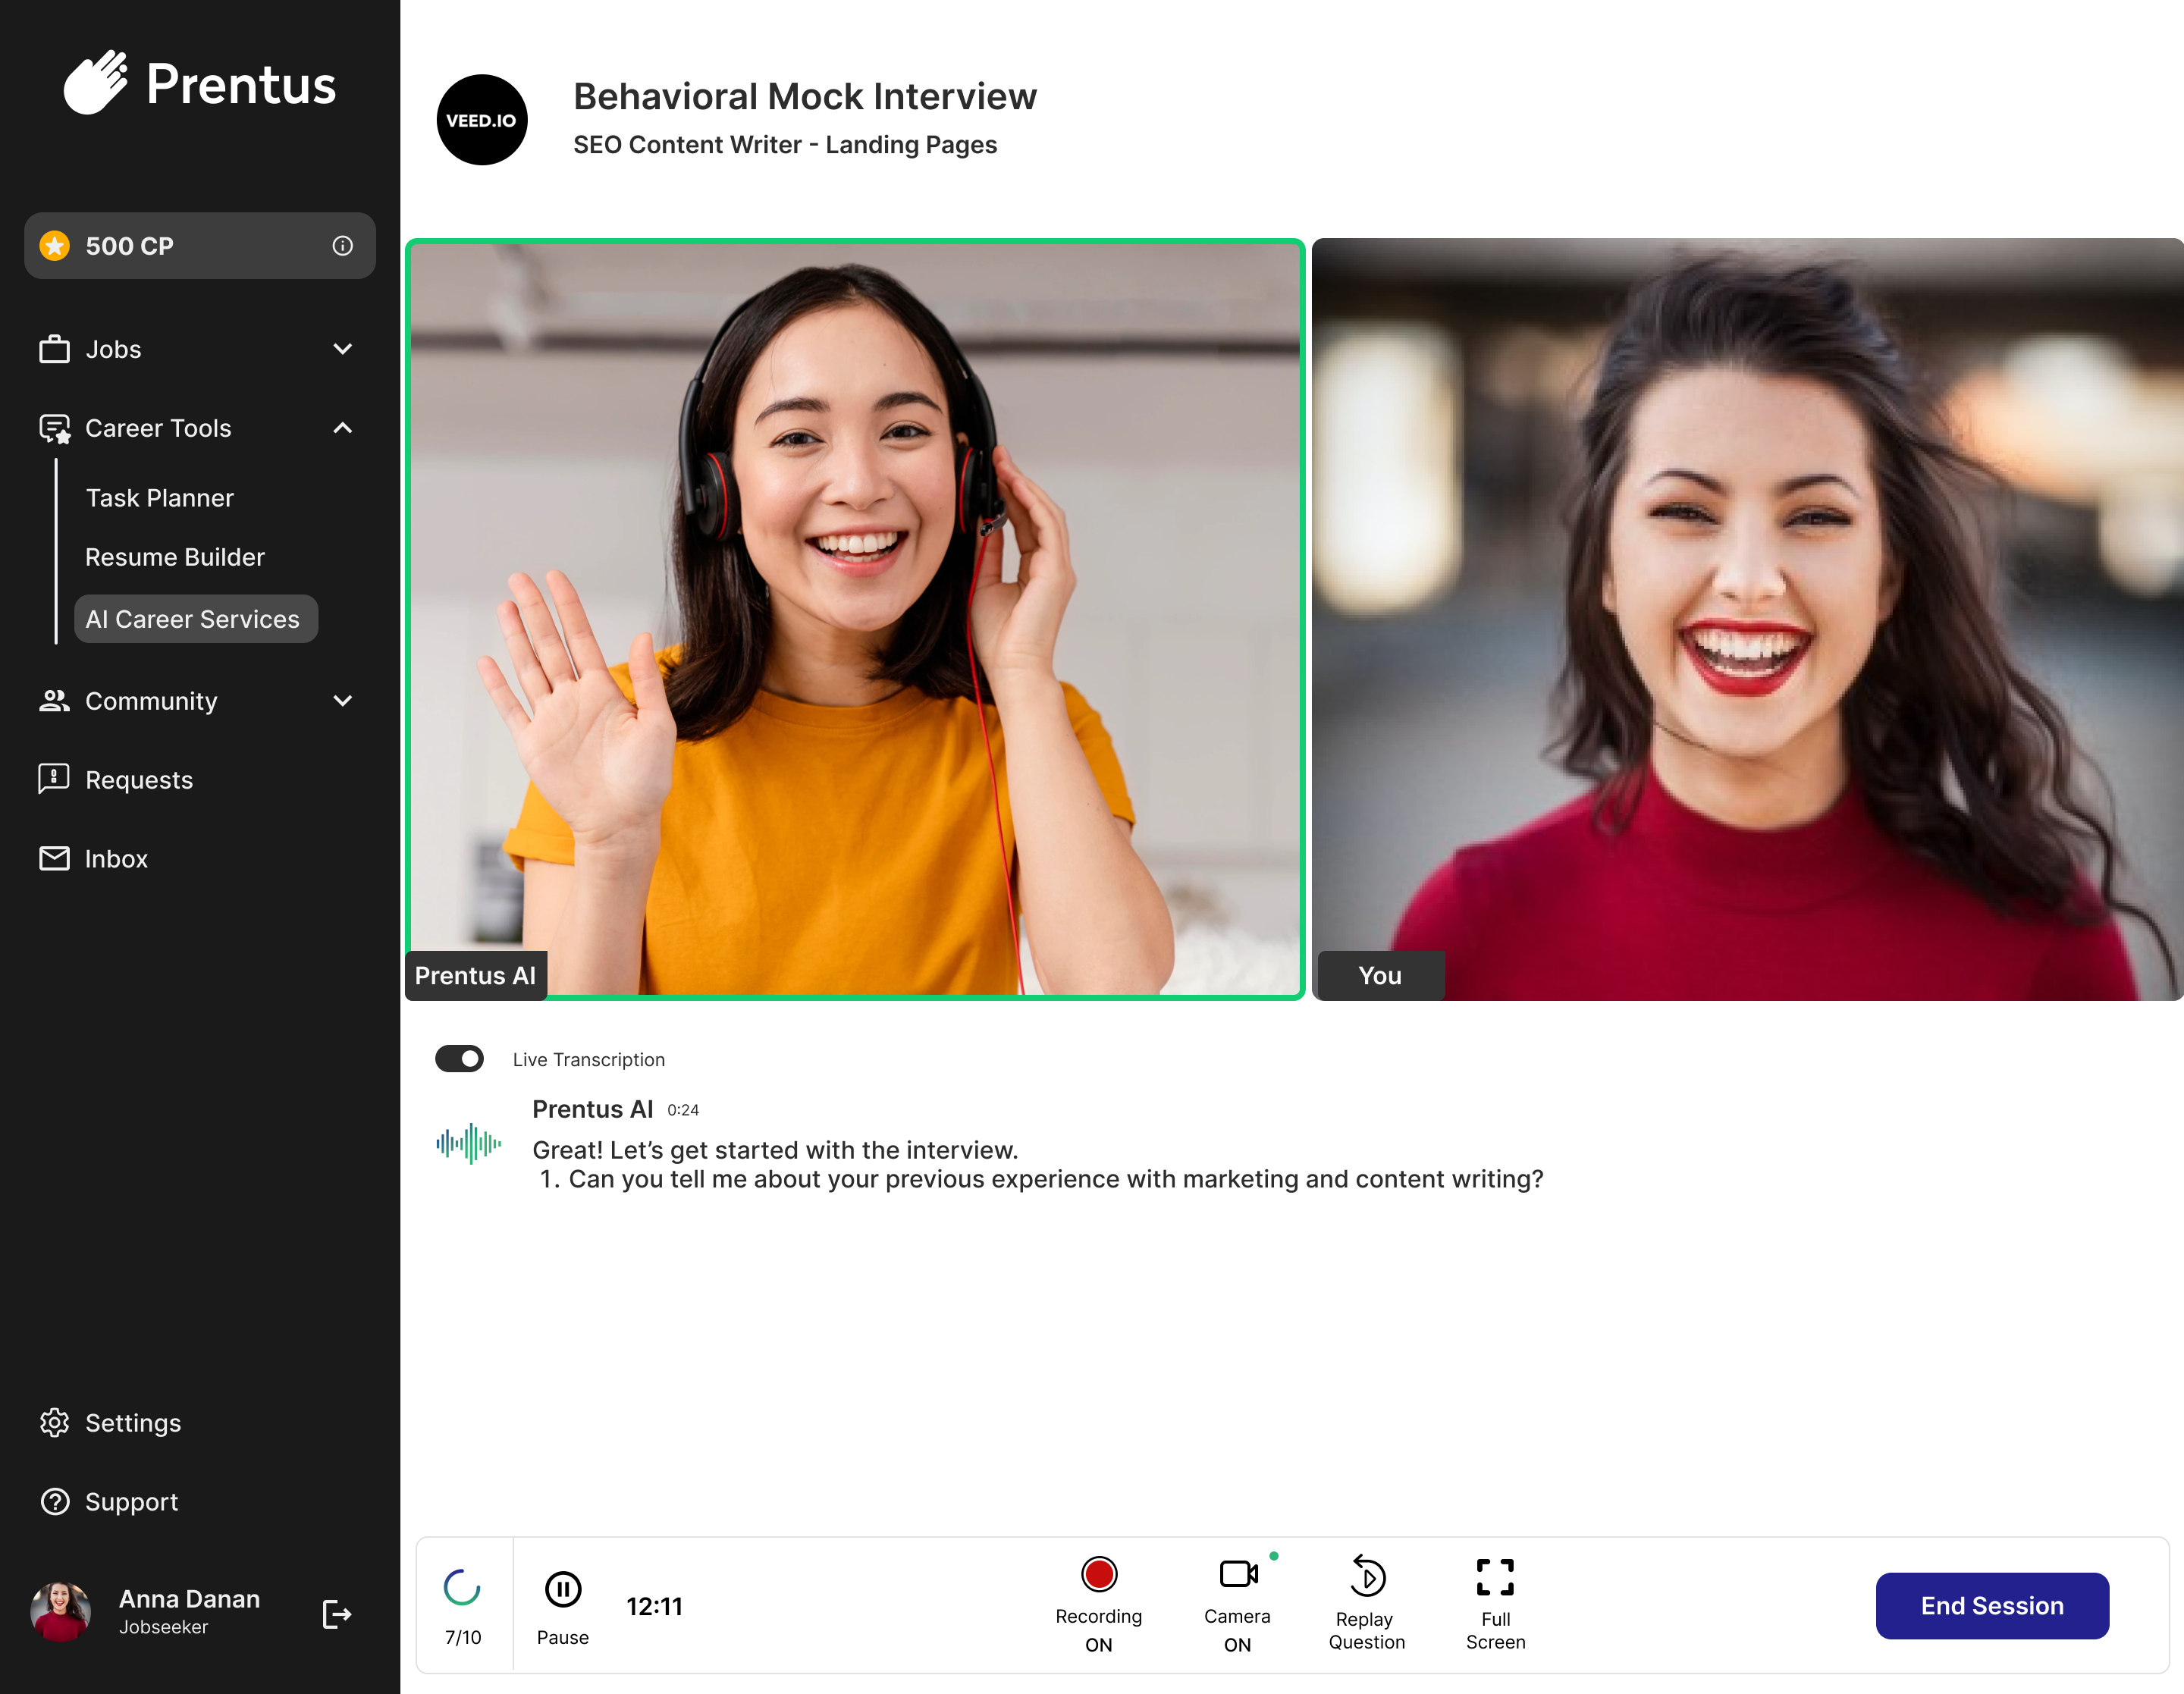Image resolution: width=2184 pixels, height=1694 pixels.
Task: Click the 500 CP balance pill
Action: point(200,246)
